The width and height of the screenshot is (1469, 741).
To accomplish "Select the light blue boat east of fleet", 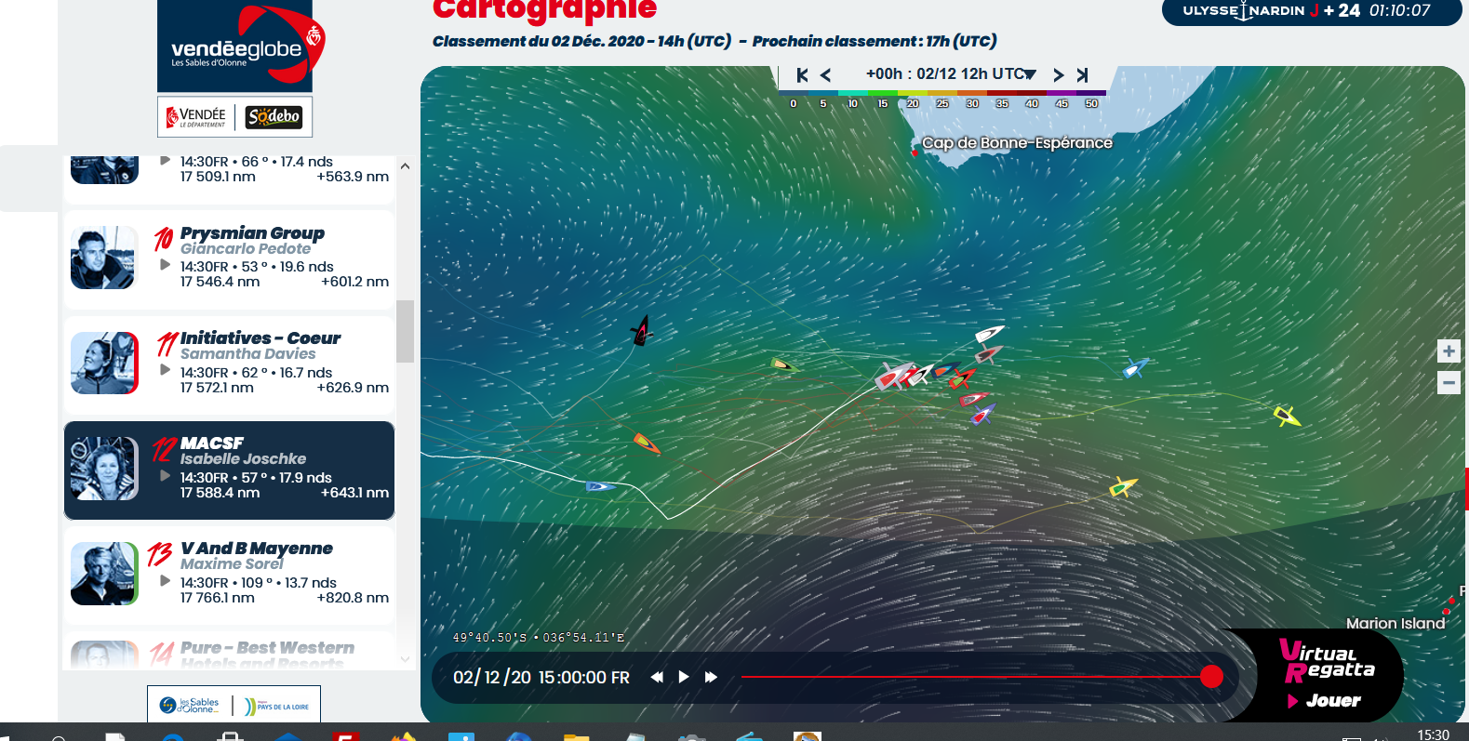I will 1135,368.
